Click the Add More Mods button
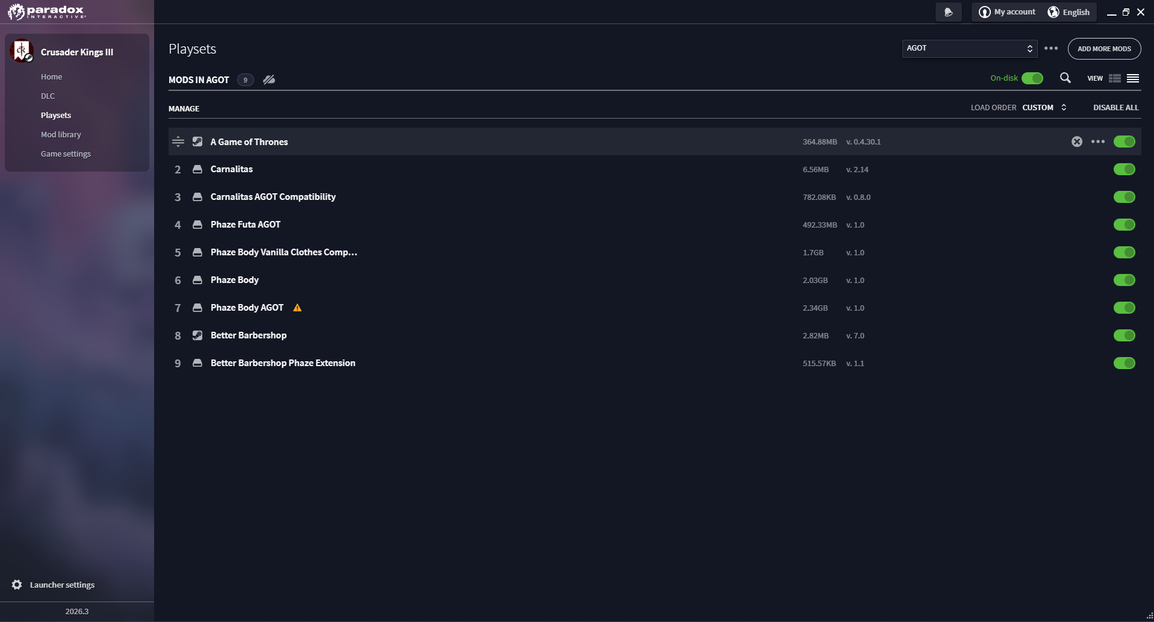This screenshot has width=1154, height=622. tap(1104, 49)
